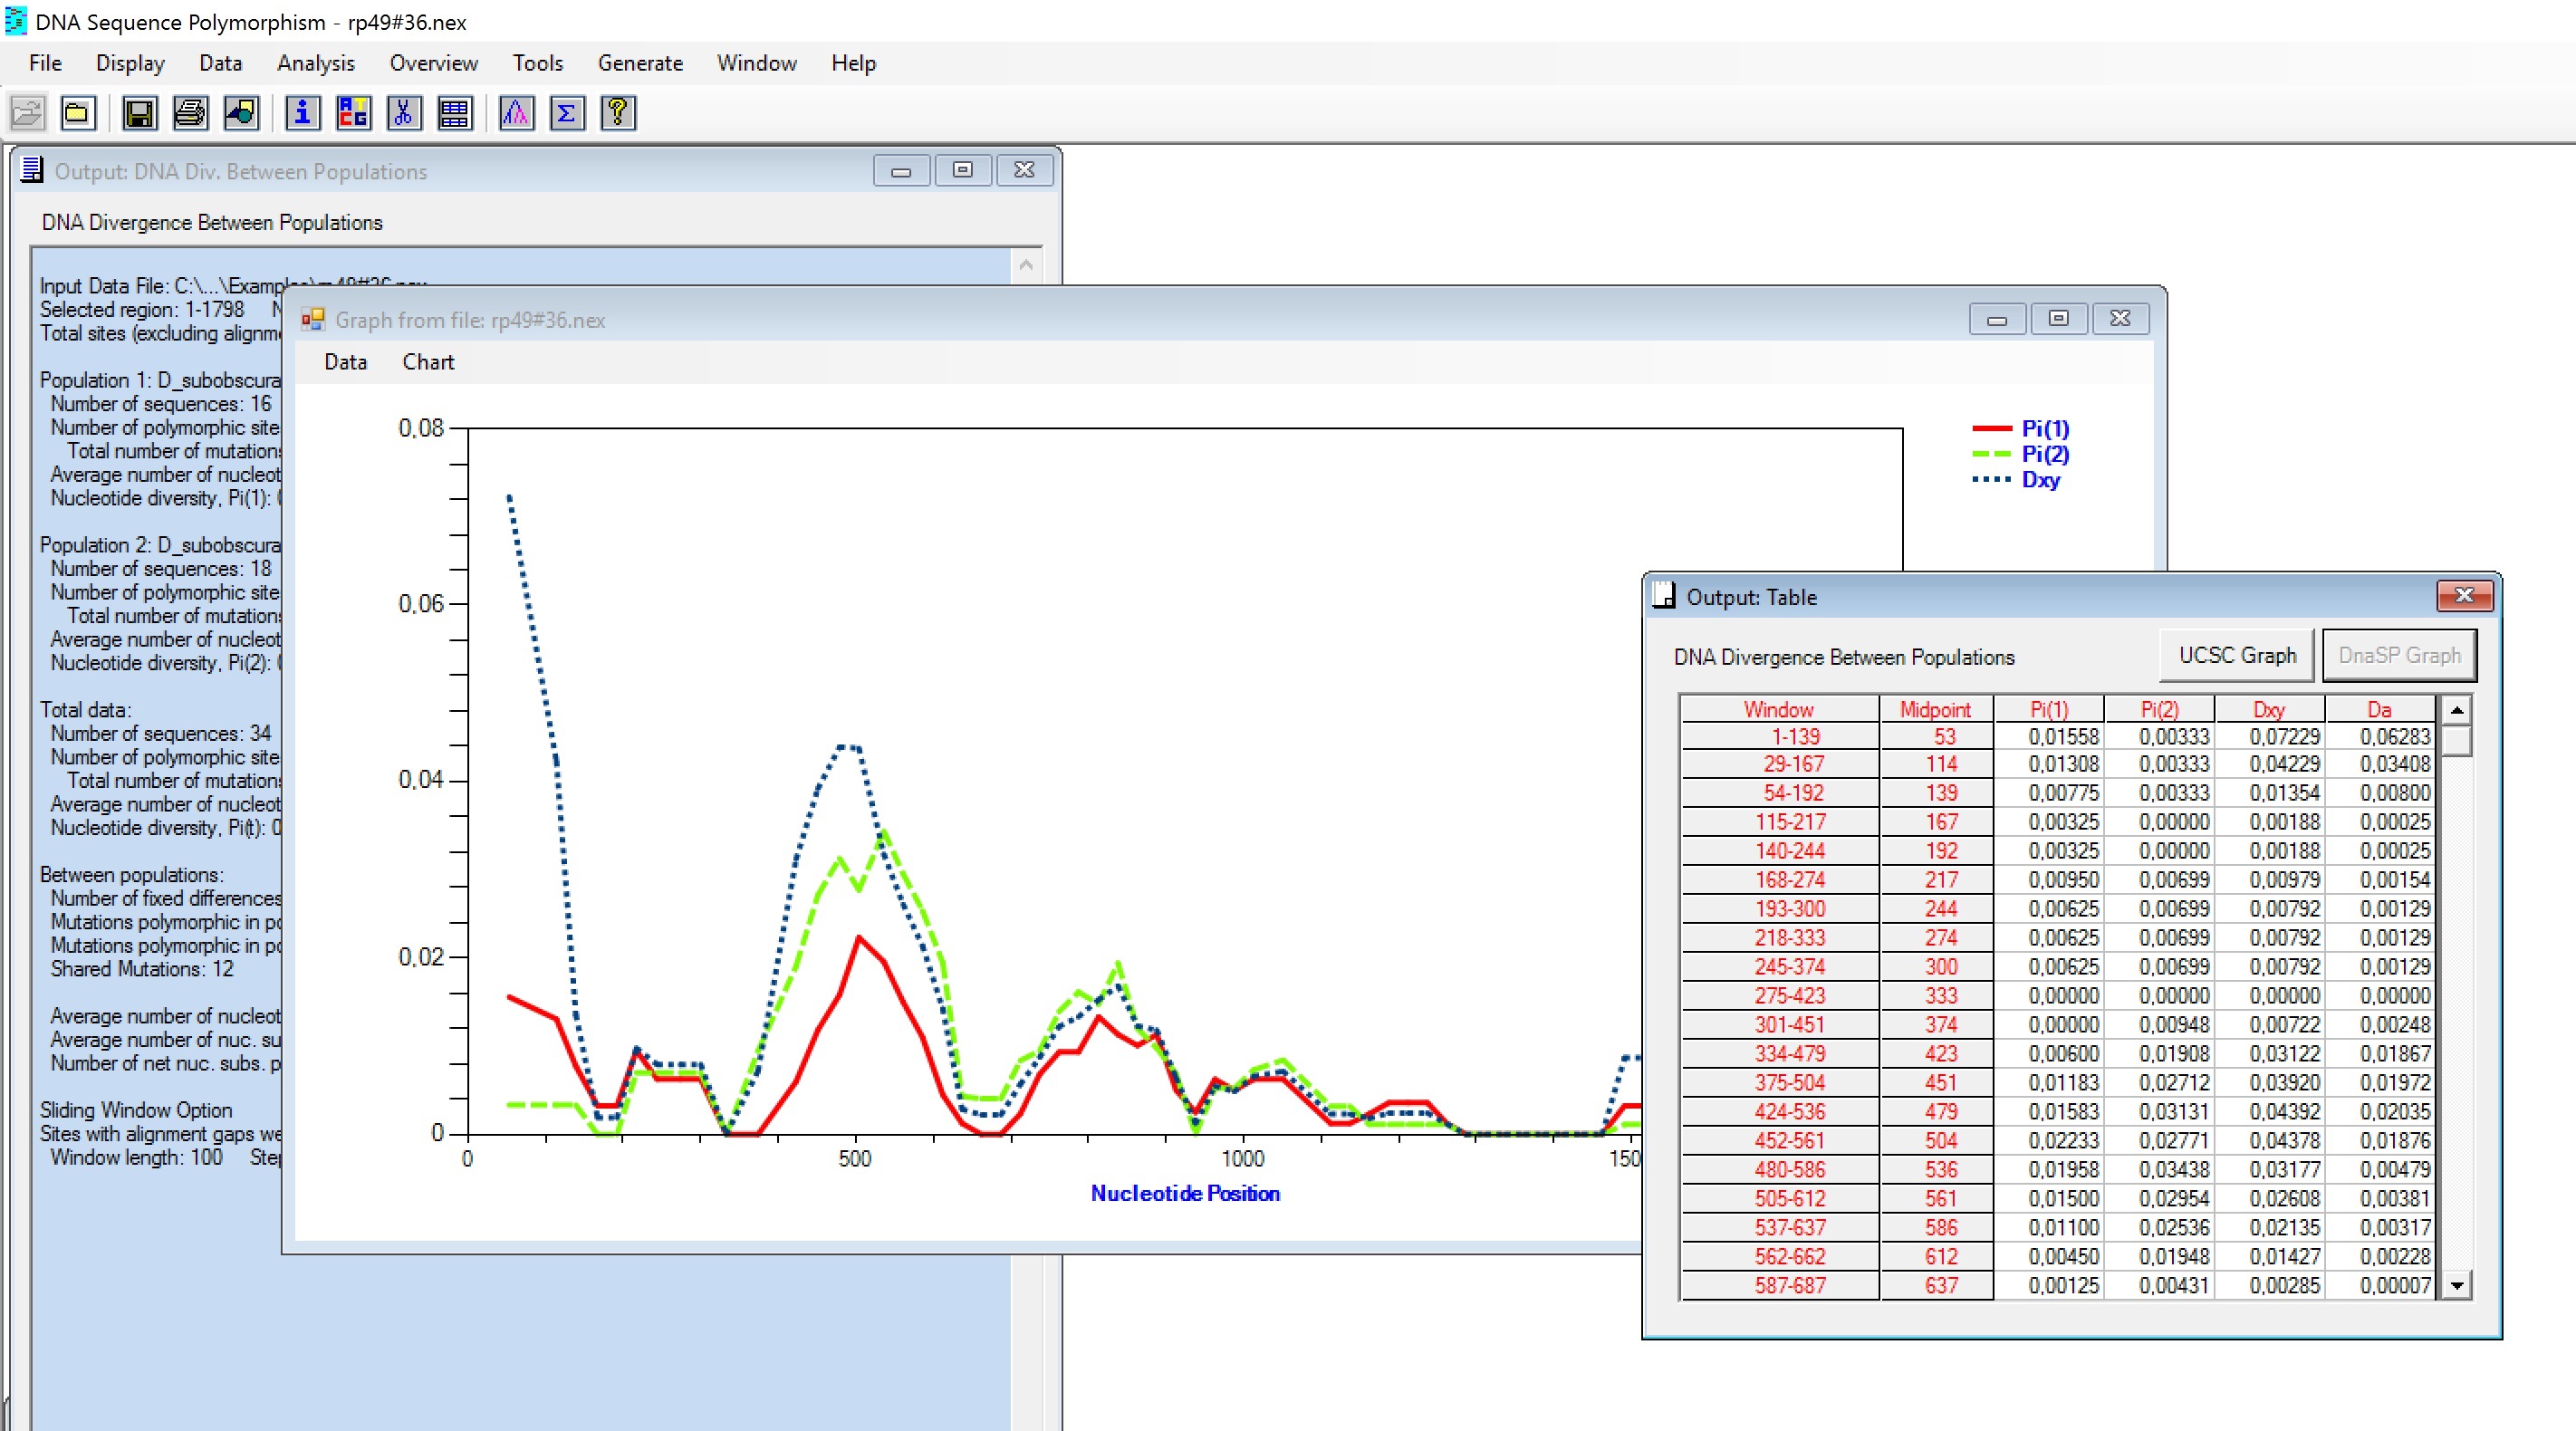The width and height of the screenshot is (2576, 1431).
Task: Click the yellow question mark help icon
Action: point(618,113)
